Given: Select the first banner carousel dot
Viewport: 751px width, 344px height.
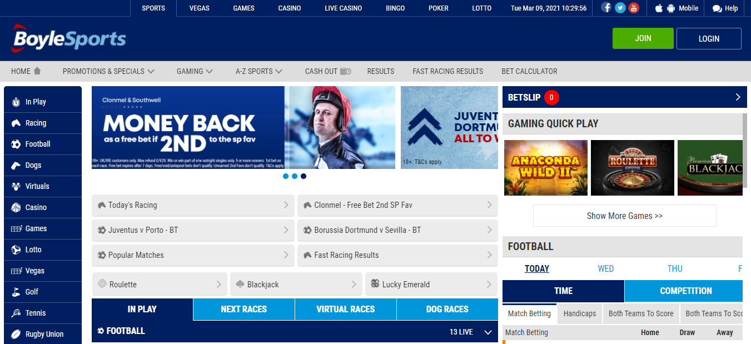Looking at the screenshot, I should (286, 176).
